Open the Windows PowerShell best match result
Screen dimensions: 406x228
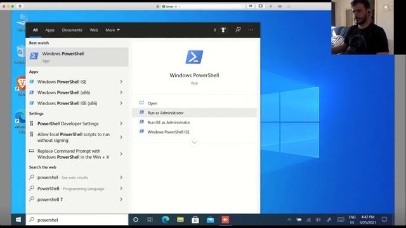coord(77,57)
